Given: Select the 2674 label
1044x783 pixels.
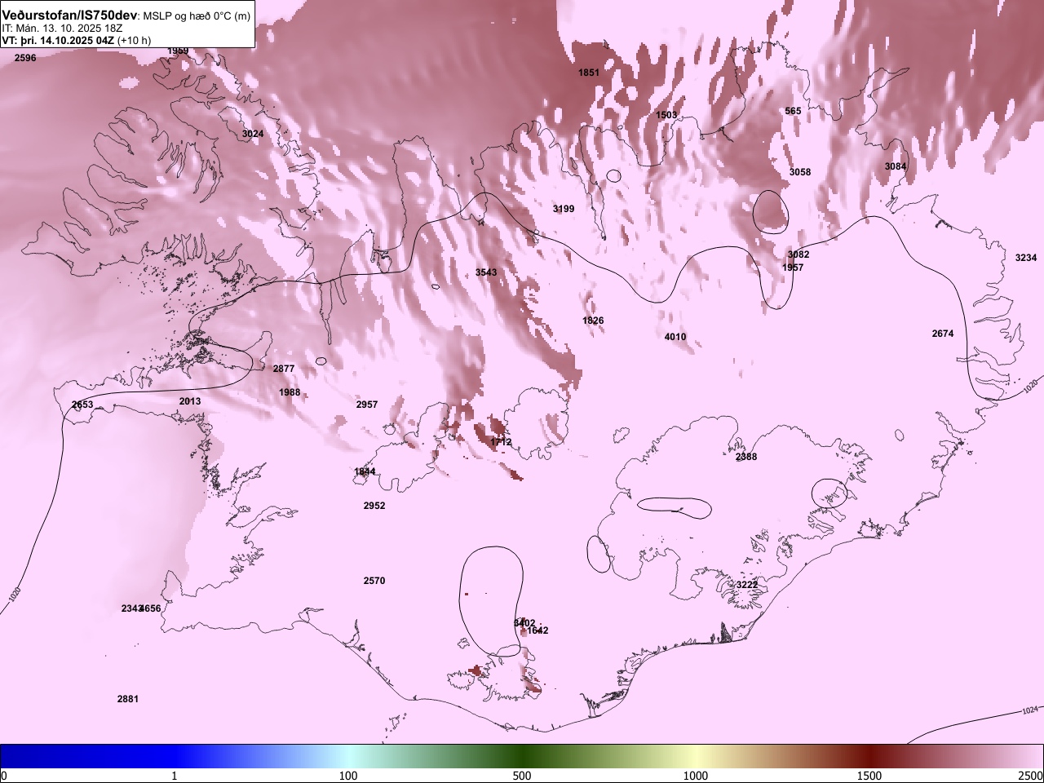Looking at the screenshot, I should 943,334.
